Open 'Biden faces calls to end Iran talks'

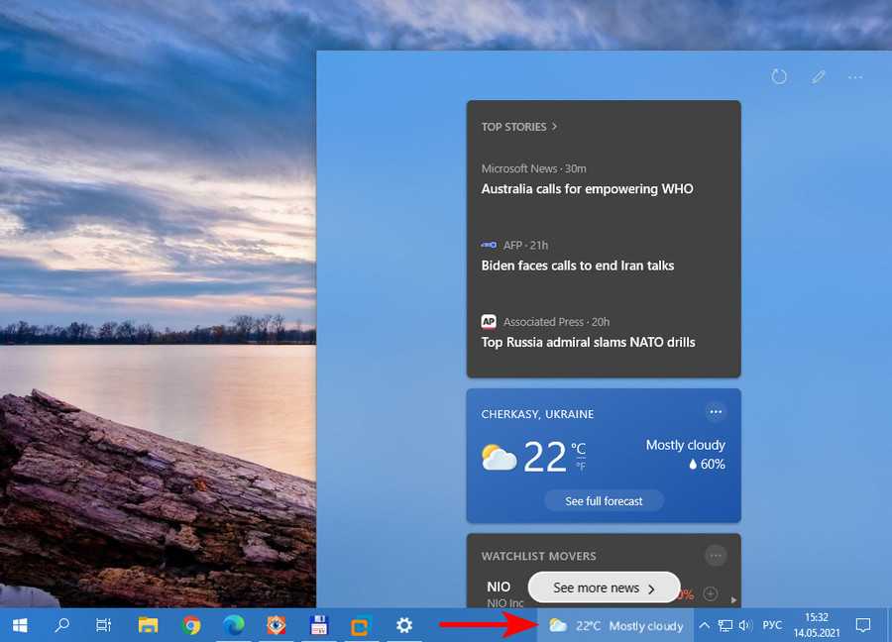577,266
